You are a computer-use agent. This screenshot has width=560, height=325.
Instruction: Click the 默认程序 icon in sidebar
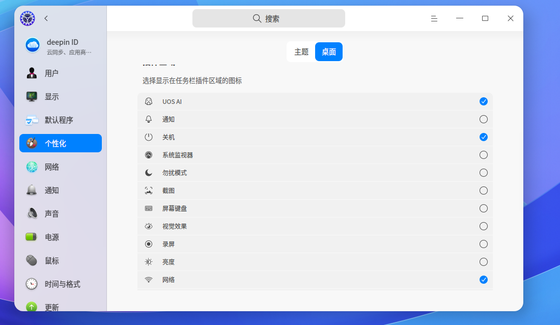[x=32, y=120]
